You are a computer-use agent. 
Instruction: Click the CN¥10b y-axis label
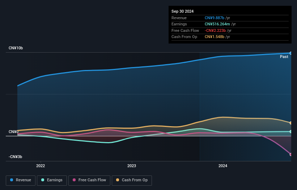point(16,48)
